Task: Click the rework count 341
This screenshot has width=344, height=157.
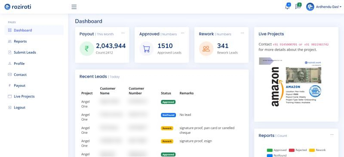Action: 223,46
